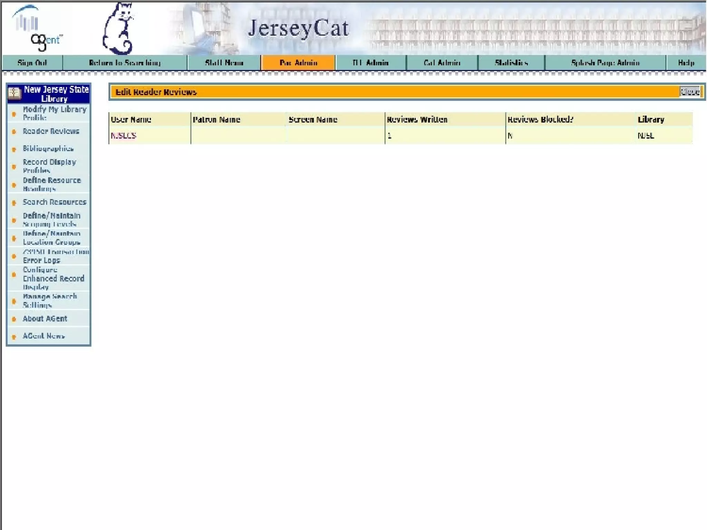Open the Pac Admin tab
Screen dimensions: 707x530
298,63
